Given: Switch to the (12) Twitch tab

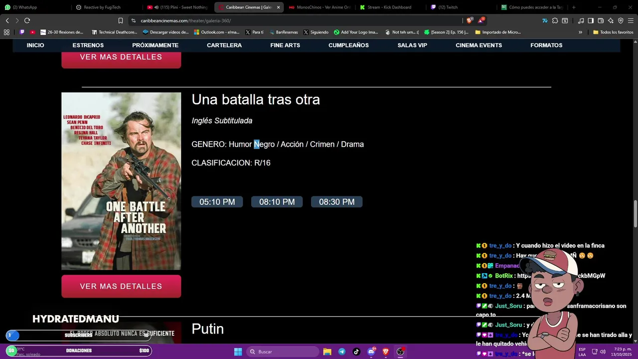Looking at the screenshot, I should coord(461,7).
